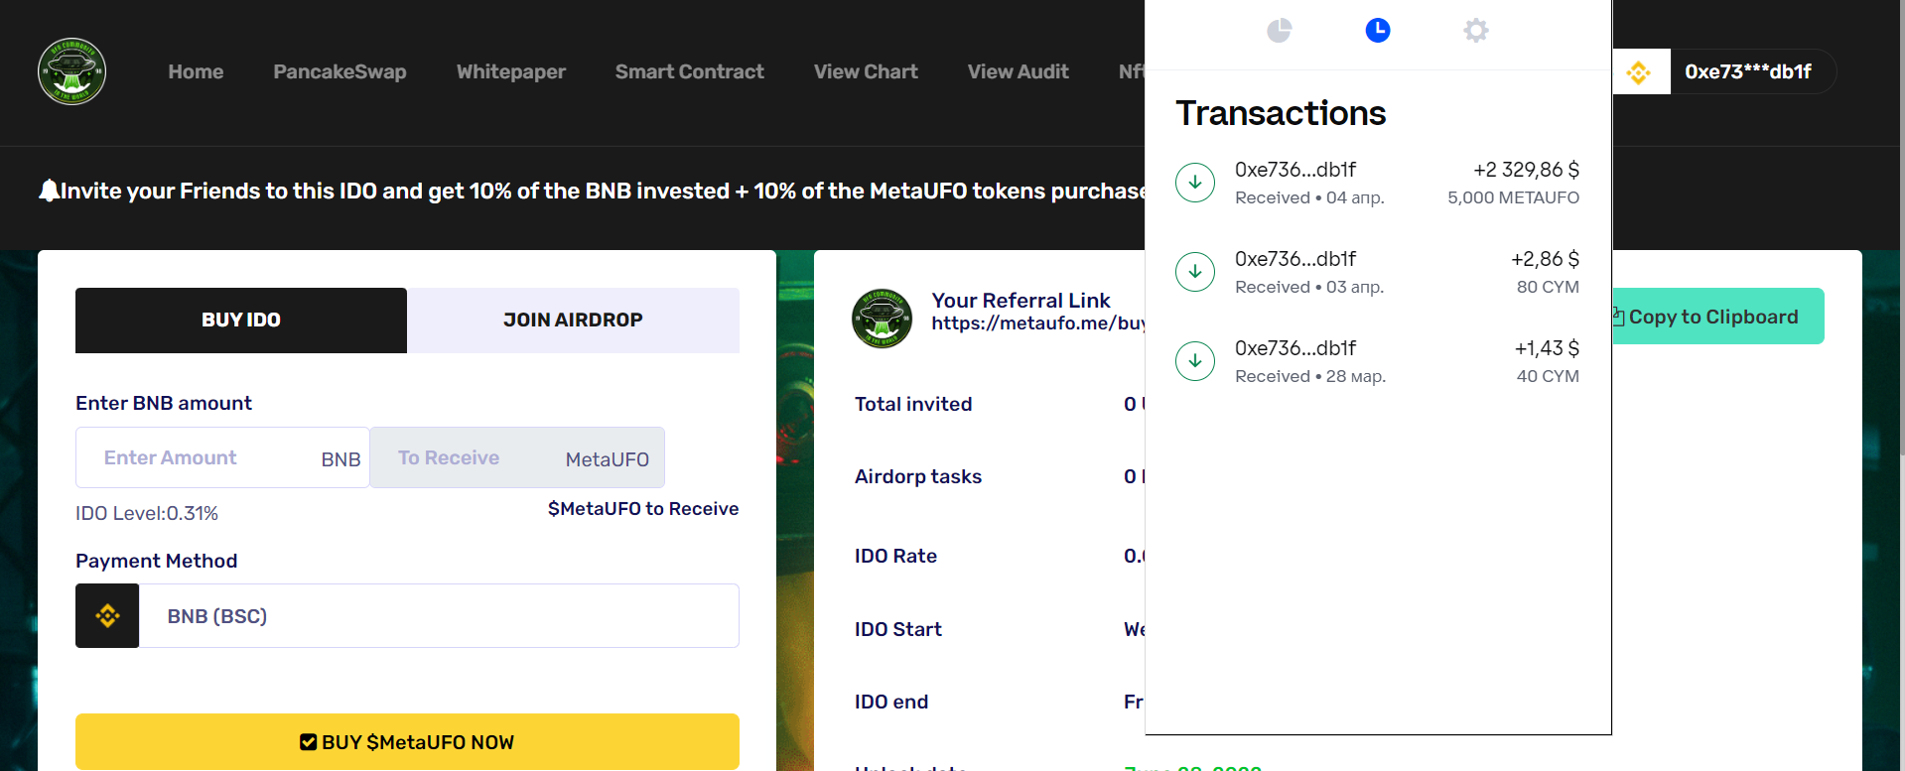Select the transactions clock icon tab

(x=1377, y=31)
